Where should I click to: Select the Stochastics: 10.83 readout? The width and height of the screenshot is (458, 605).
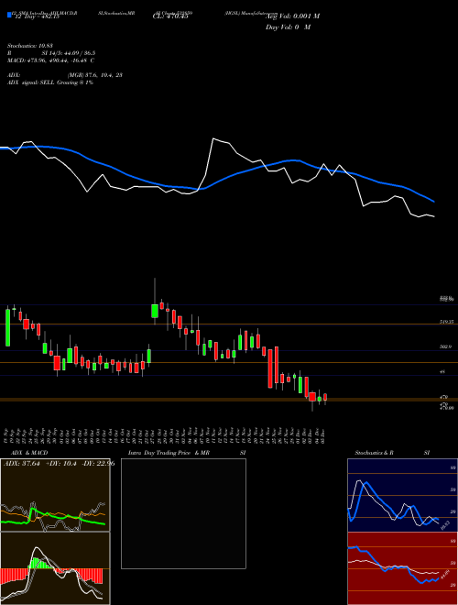click(29, 46)
